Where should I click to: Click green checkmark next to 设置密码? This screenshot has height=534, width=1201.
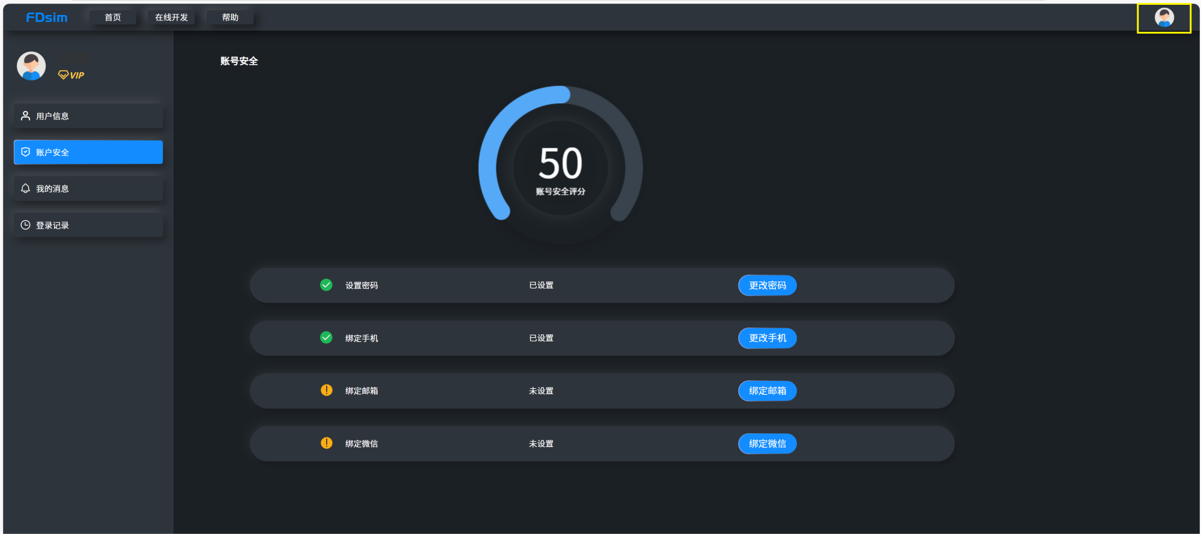(x=326, y=285)
